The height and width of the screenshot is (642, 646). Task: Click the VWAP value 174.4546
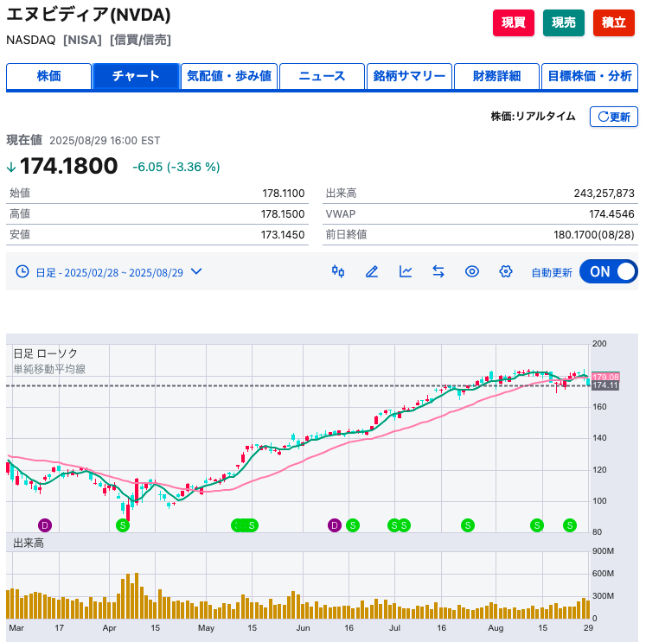click(x=611, y=214)
